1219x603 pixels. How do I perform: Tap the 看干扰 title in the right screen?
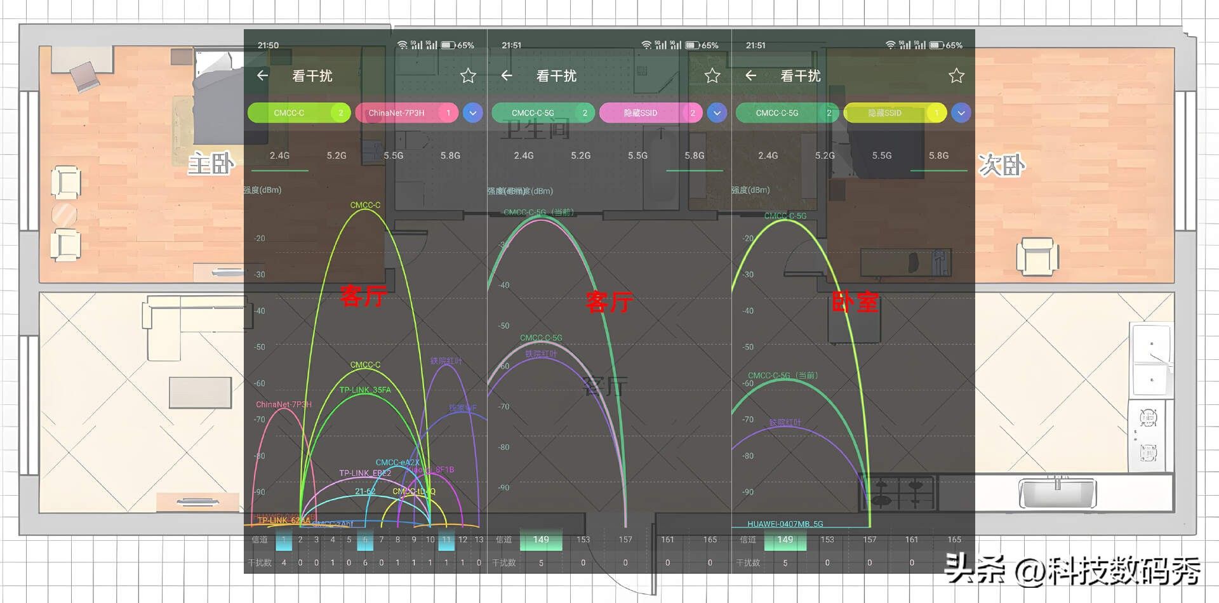click(x=801, y=76)
